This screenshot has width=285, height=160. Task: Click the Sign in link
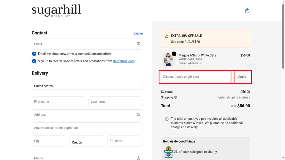point(138,33)
